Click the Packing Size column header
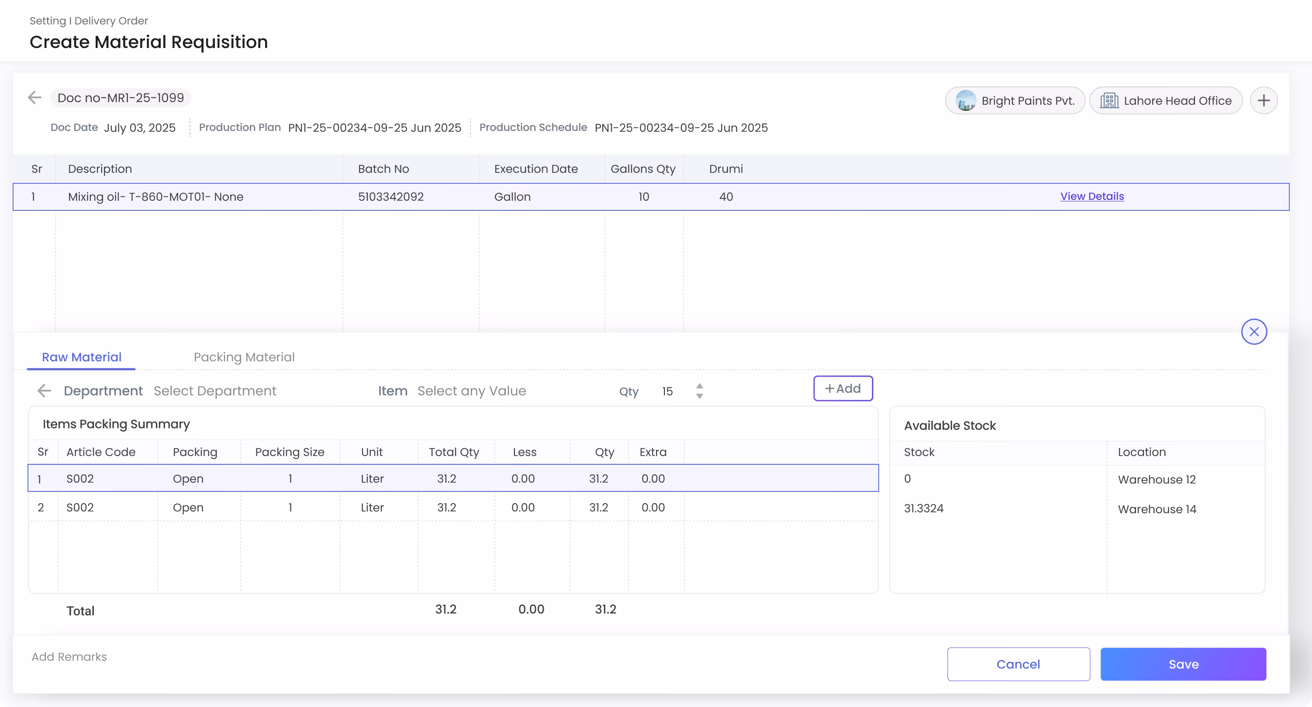1312x707 pixels. (289, 452)
